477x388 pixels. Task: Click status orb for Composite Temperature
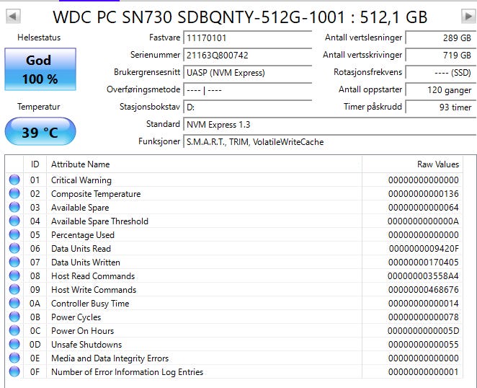click(x=14, y=193)
